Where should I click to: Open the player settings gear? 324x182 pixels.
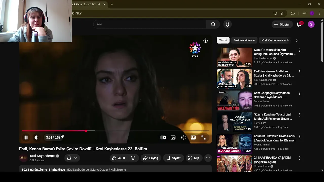(183, 138)
